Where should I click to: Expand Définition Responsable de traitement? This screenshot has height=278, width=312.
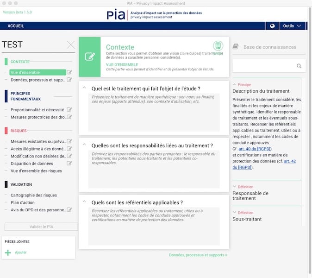click(235, 187)
